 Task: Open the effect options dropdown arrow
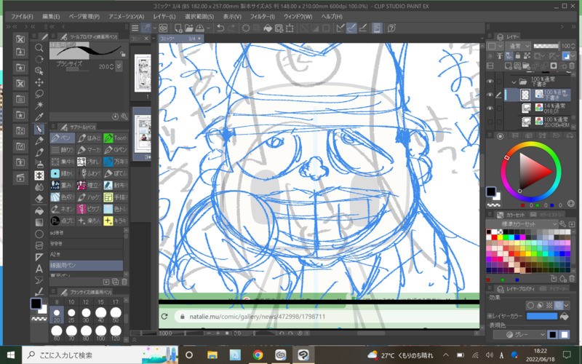(x=567, y=305)
